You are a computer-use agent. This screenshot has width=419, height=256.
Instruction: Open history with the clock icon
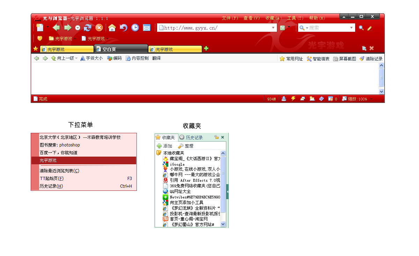coord(135,28)
